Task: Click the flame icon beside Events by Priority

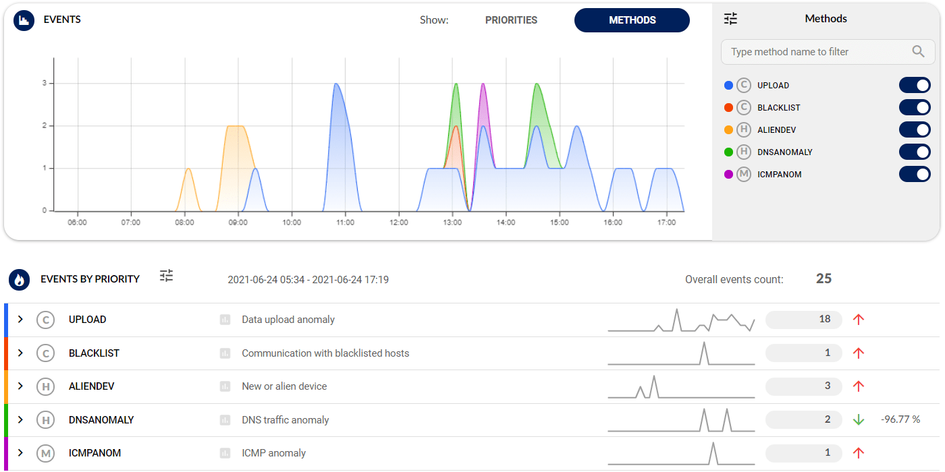Action: point(20,279)
